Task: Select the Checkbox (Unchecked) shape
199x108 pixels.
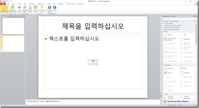Action: coord(185,97)
